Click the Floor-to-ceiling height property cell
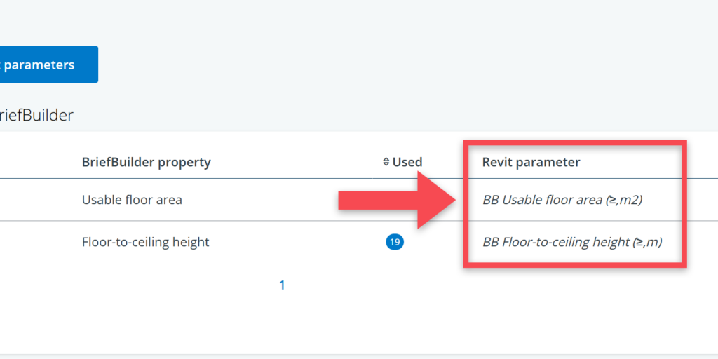 coord(145,242)
